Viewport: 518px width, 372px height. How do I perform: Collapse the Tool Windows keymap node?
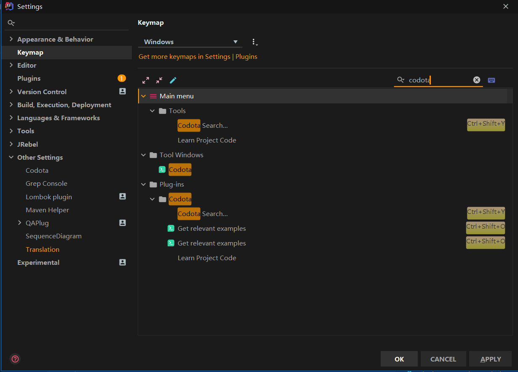coord(144,155)
